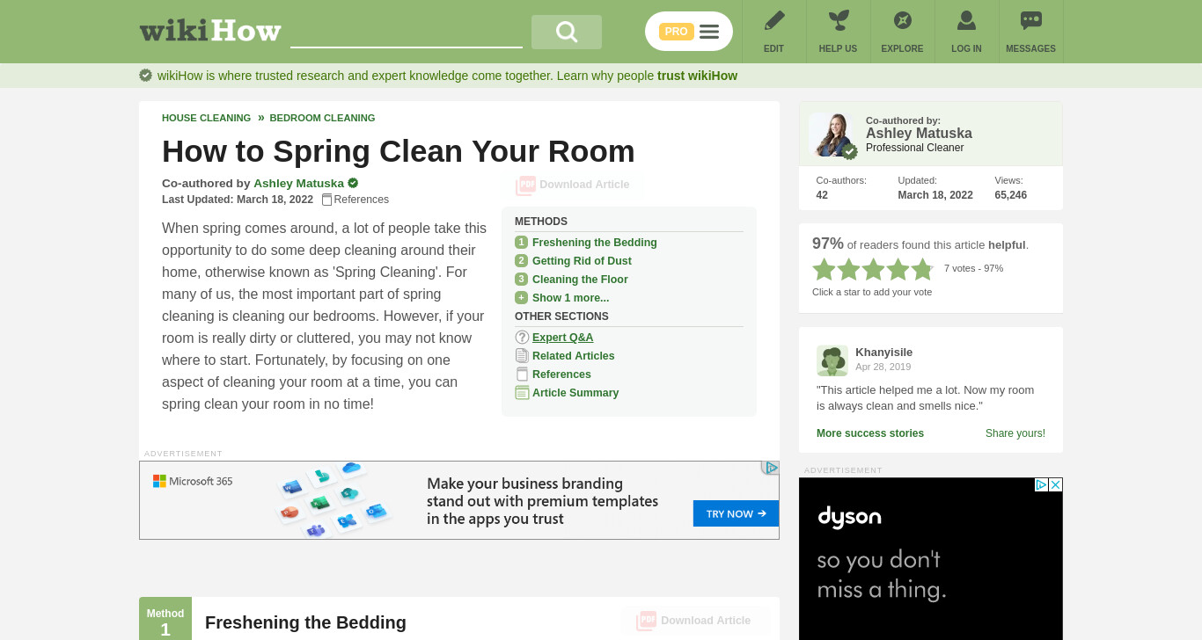Image resolution: width=1202 pixels, height=640 pixels.
Task: Jump to Expert Q&A section
Action: [562, 338]
